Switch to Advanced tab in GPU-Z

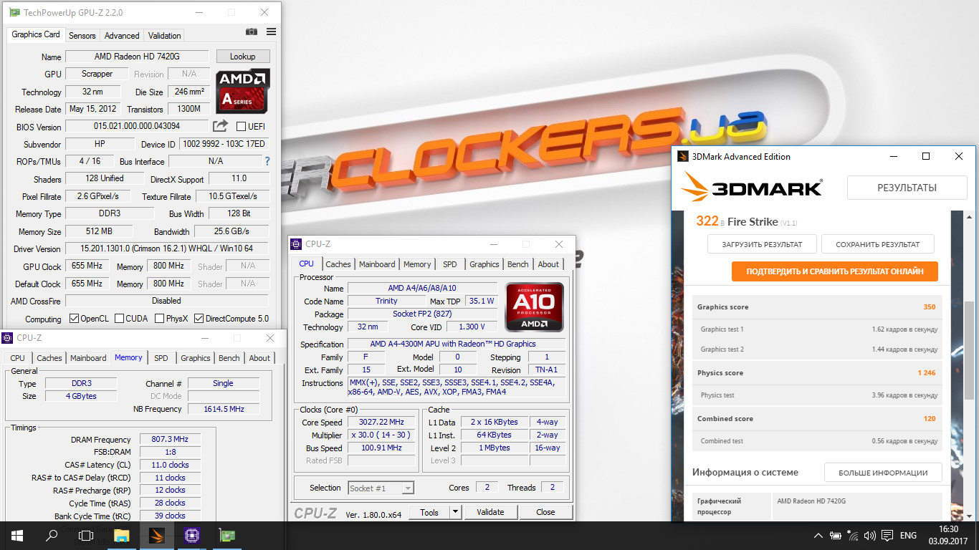122,35
